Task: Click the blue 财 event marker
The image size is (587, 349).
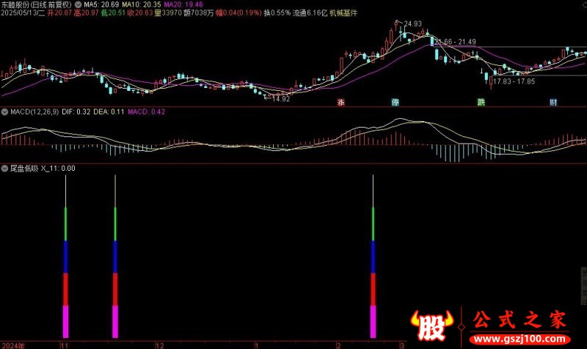Action: click(553, 102)
